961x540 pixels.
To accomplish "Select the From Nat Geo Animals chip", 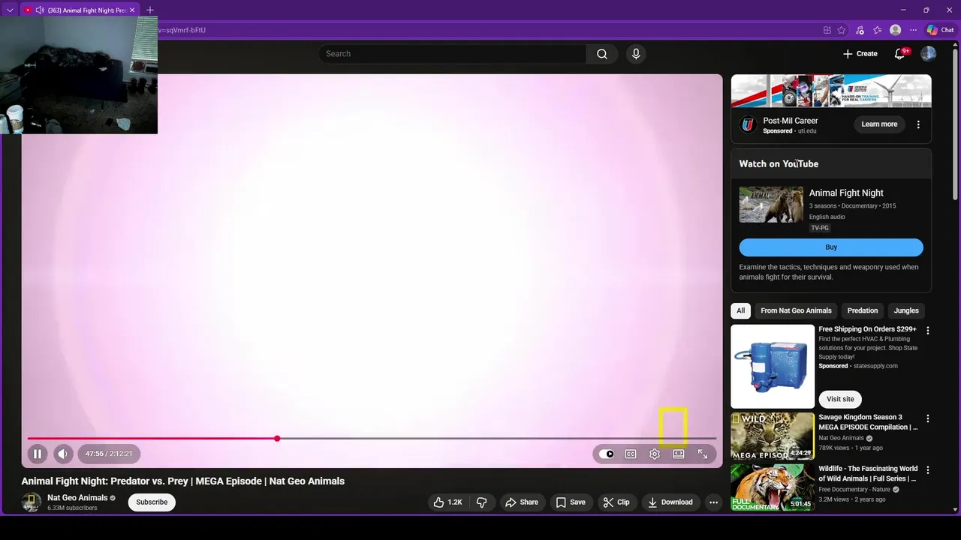I will (x=796, y=310).
